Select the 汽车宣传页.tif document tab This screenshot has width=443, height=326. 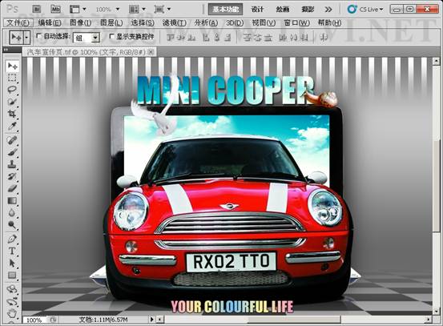(x=88, y=52)
